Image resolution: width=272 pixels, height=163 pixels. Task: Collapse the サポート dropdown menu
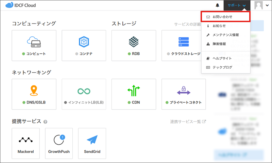[237, 5]
